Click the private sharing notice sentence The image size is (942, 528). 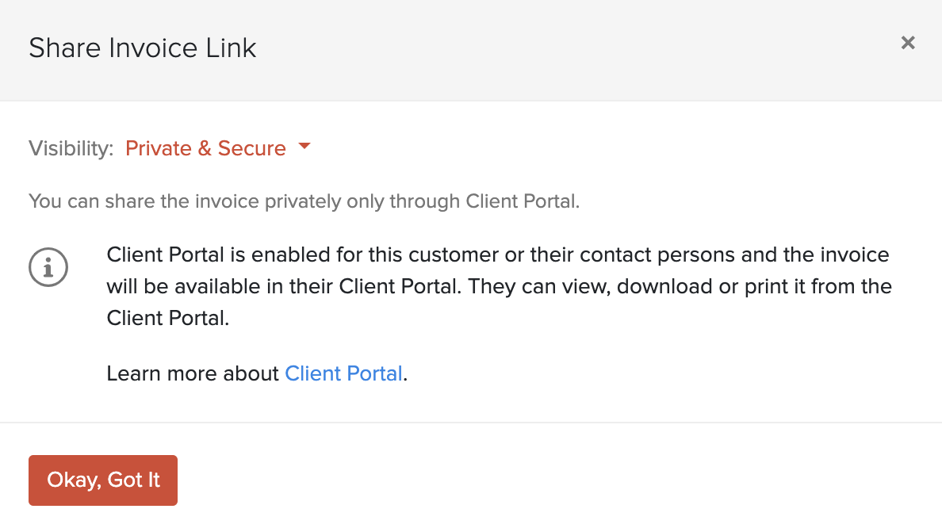pyautogui.click(x=304, y=201)
